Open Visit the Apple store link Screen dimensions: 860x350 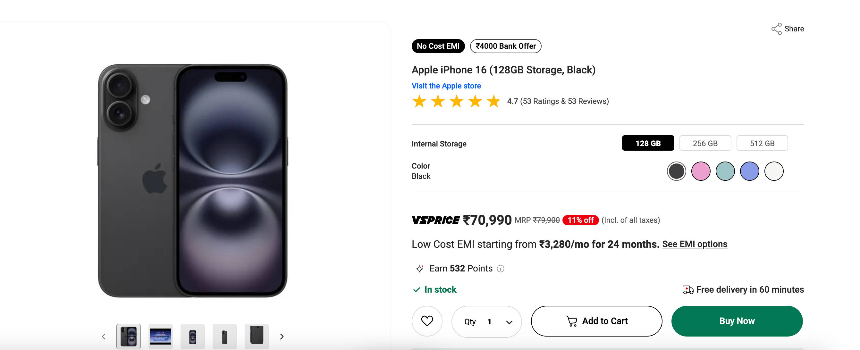pyautogui.click(x=446, y=86)
